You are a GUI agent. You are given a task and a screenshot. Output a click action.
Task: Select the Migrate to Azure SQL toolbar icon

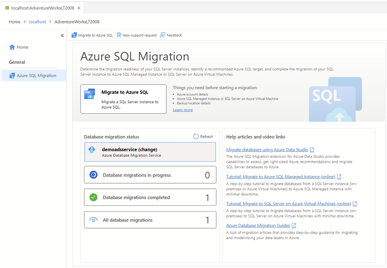click(74, 35)
